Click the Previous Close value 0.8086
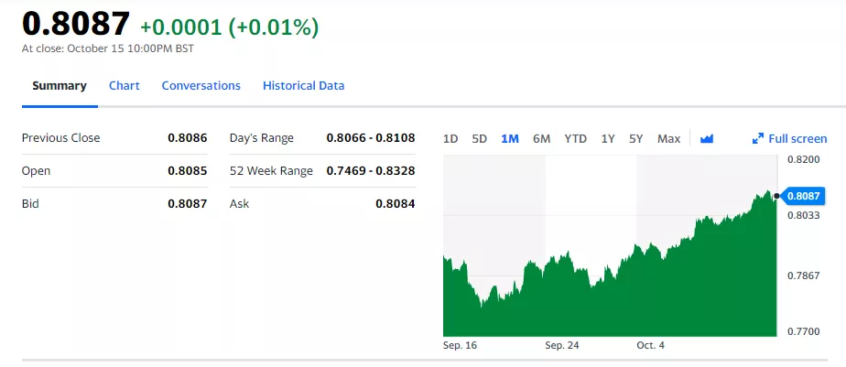Screen dimensions: 846x367 point(188,138)
